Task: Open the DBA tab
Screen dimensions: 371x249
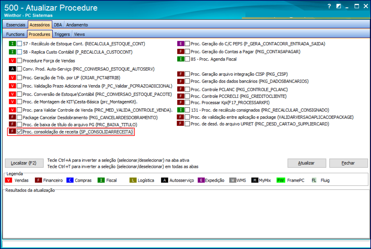Action: [x=58, y=25]
